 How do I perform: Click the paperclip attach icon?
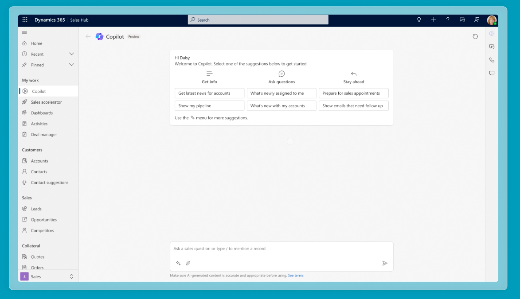click(188, 263)
